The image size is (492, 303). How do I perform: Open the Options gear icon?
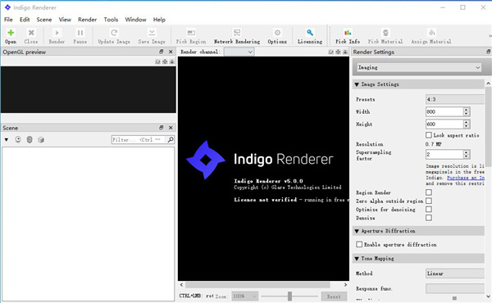point(277,33)
